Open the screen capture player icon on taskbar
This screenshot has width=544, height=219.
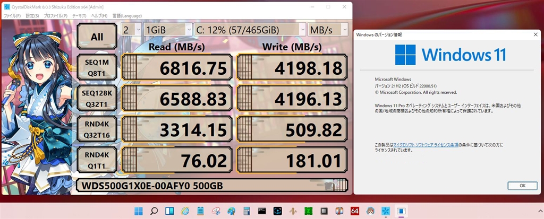(x=277, y=211)
